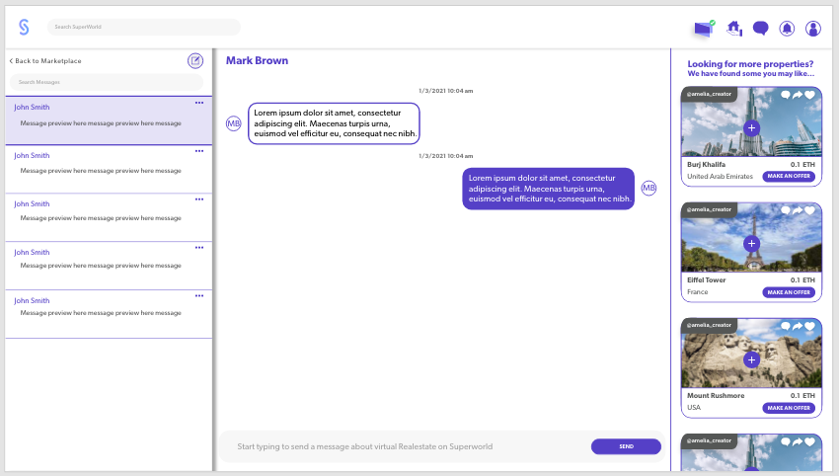This screenshot has height=476, width=839.
Task: Go back to Marketplace
Action: [45, 61]
